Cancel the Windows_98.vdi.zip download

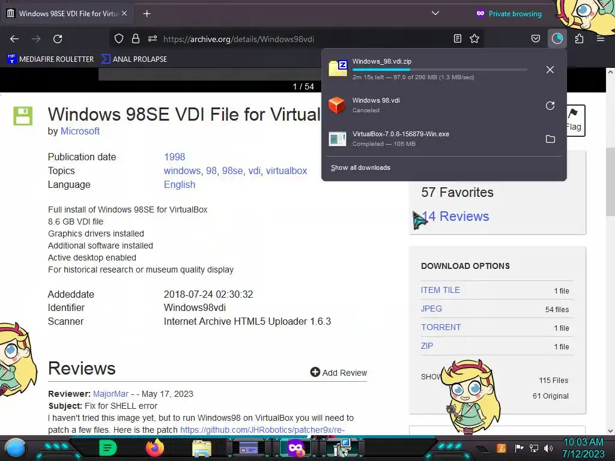tap(550, 70)
